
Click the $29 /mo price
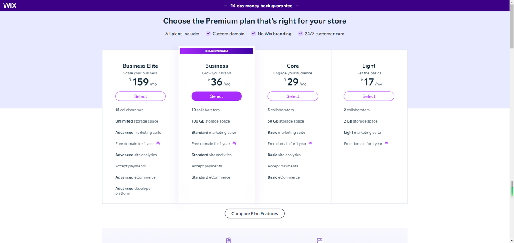pos(295,82)
